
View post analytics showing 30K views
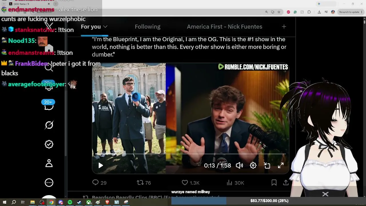coord(235,183)
